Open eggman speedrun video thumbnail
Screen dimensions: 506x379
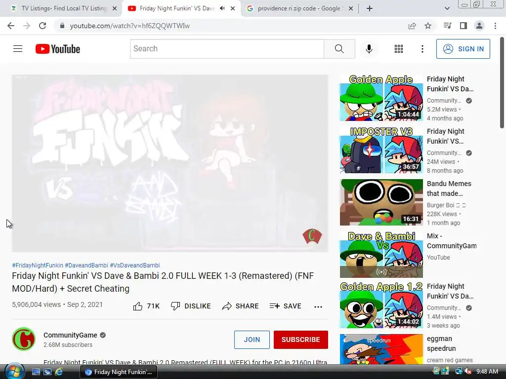381,349
